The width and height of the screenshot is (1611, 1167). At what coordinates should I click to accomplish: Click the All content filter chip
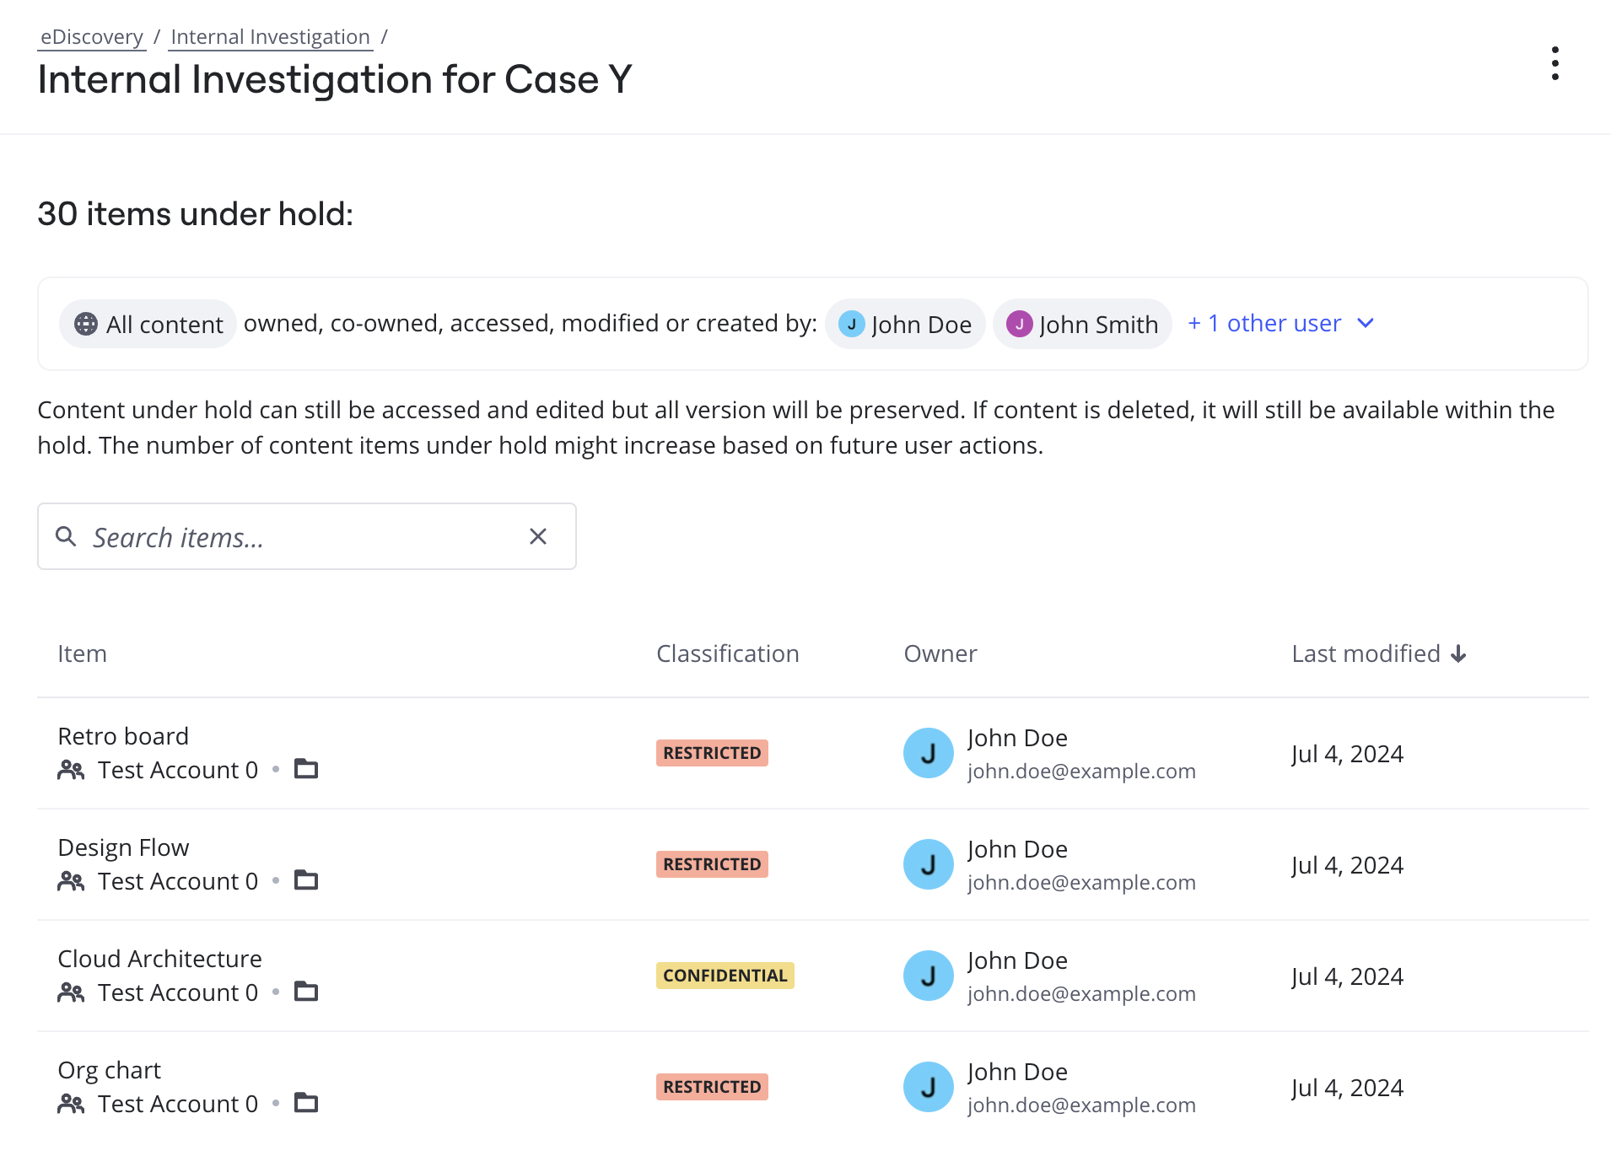148,325
